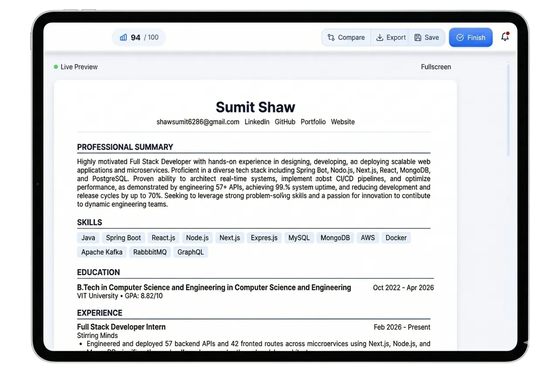Open the LinkedIn link
This screenshot has height=367, width=559.
[x=257, y=122]
